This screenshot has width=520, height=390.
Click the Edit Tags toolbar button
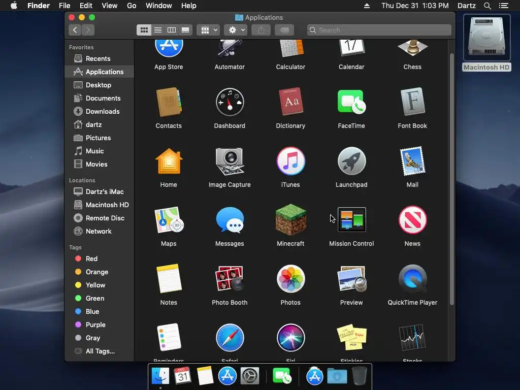pyautogui.click(x=284, y=30)
